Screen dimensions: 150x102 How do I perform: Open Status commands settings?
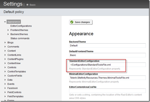20,38
